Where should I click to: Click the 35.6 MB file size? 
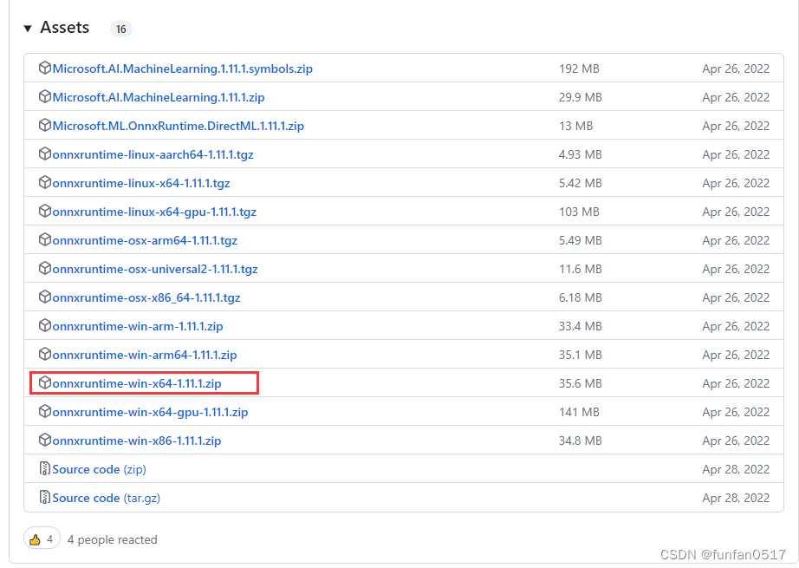pyautogui.click(x=581, y=383)
